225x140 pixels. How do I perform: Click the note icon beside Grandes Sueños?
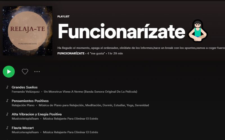tap(7, 87)
